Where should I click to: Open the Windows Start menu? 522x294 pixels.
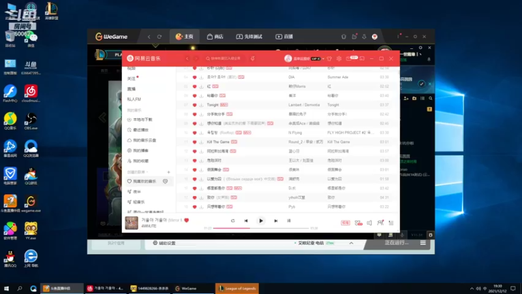pyautogui.click(x=6, y=288)
